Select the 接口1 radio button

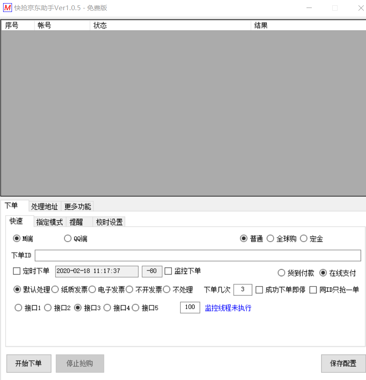pyautogui.click(x=19, y=308)
